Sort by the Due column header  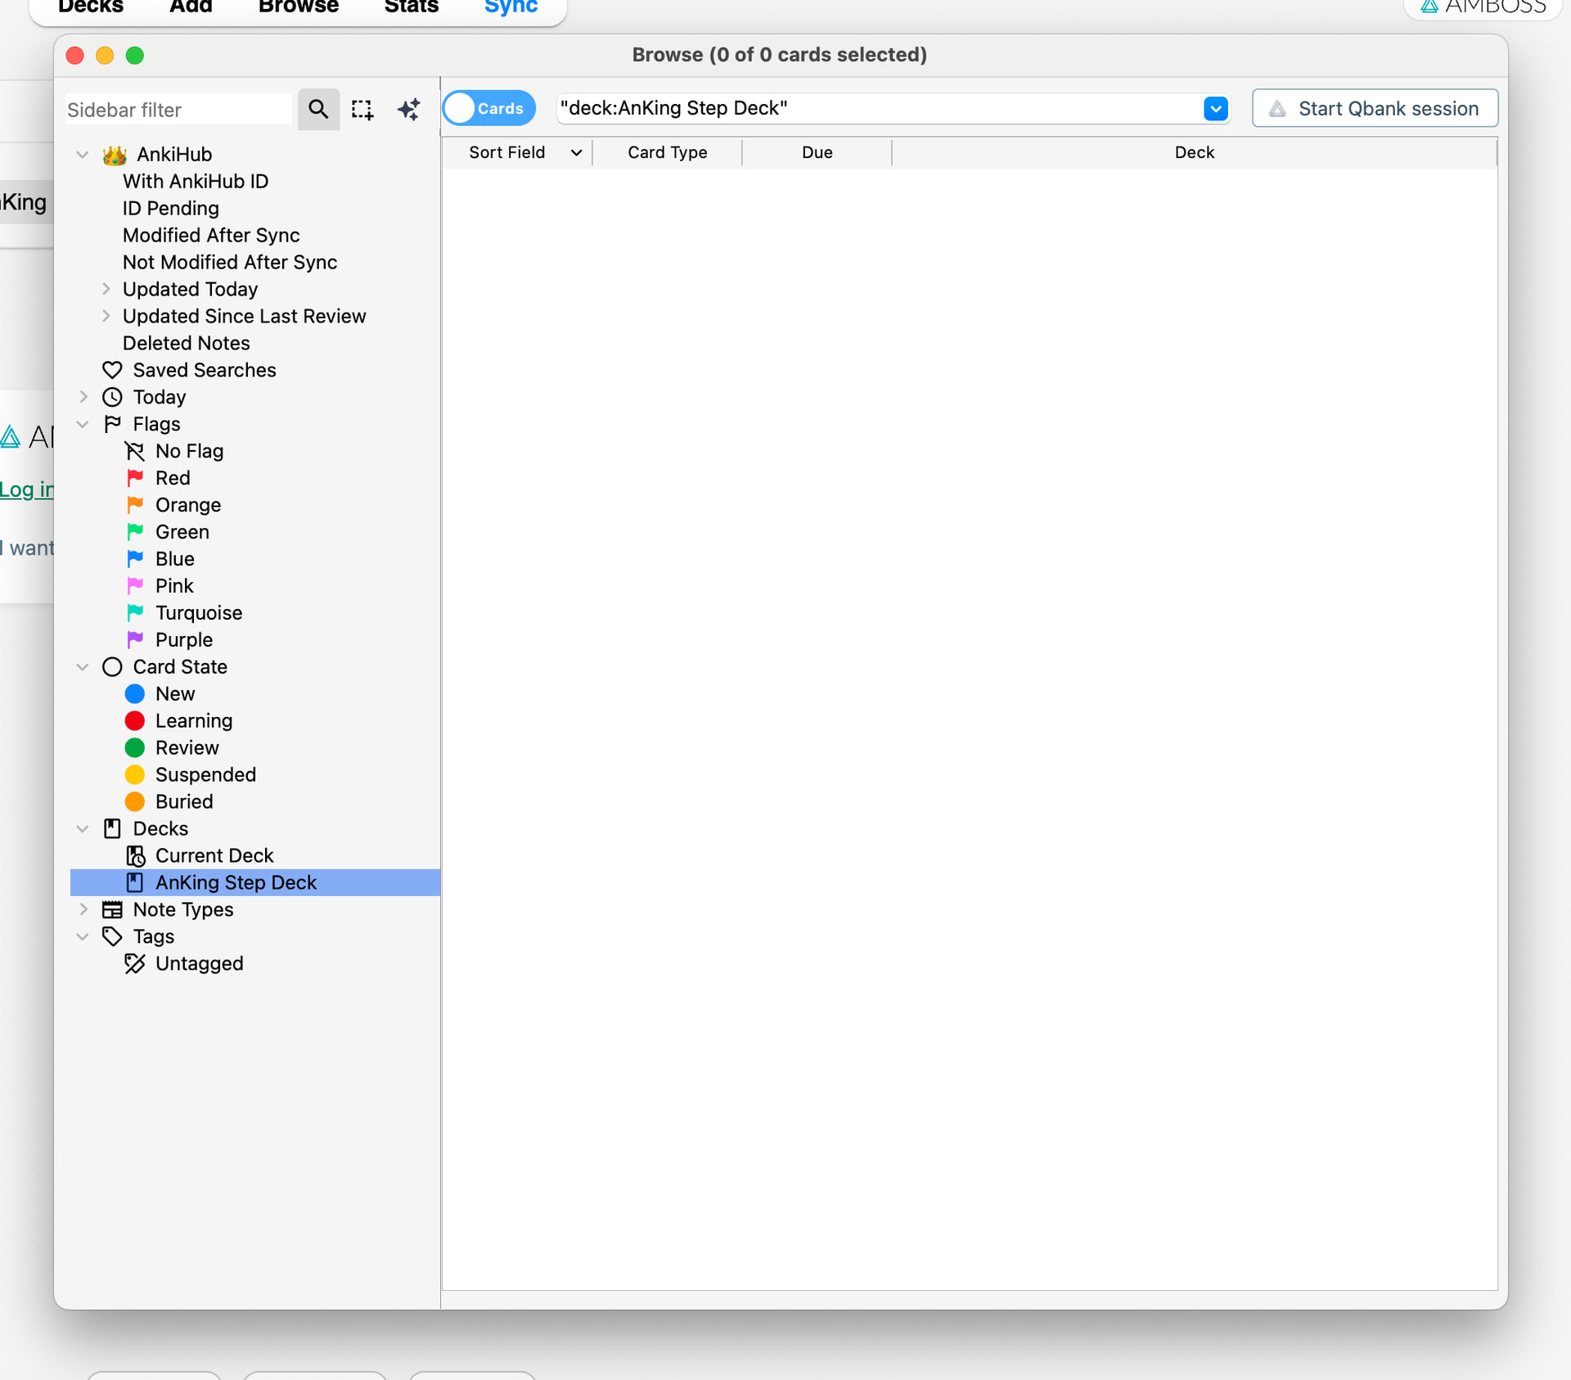pos(817,152)
